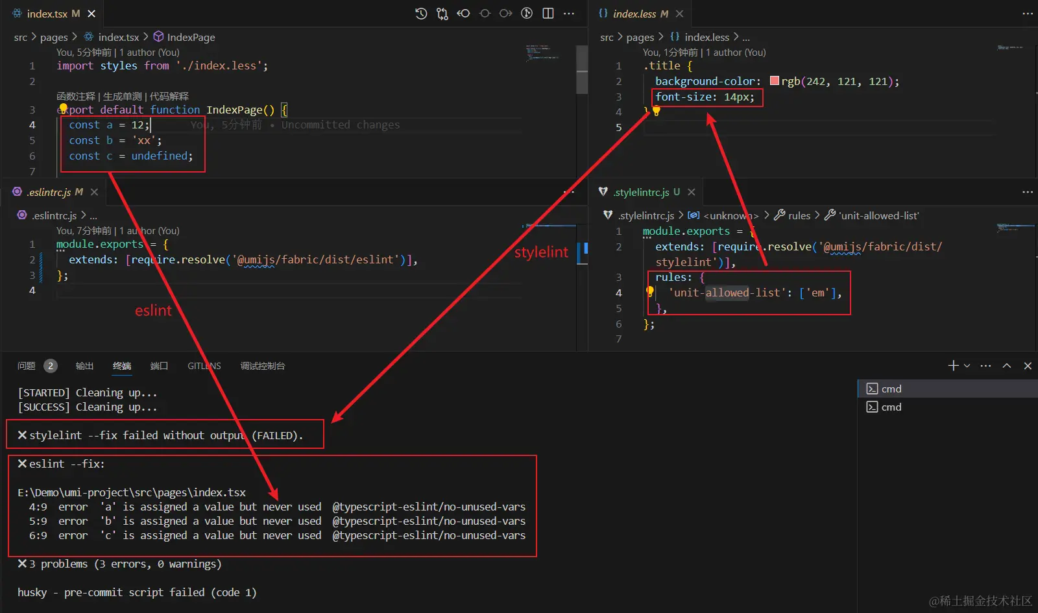Open the 调试控制台 (Debug Console) tab

pyautogui.click(x=263, y=366)
